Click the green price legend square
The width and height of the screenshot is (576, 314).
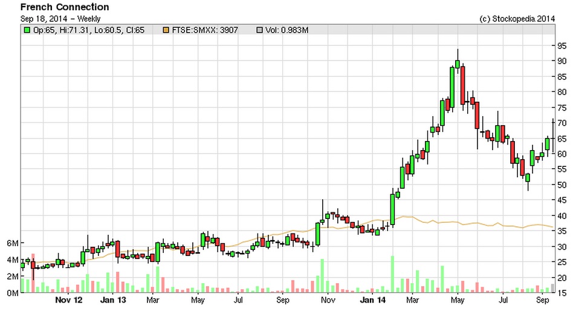click(x=27, y=30)
